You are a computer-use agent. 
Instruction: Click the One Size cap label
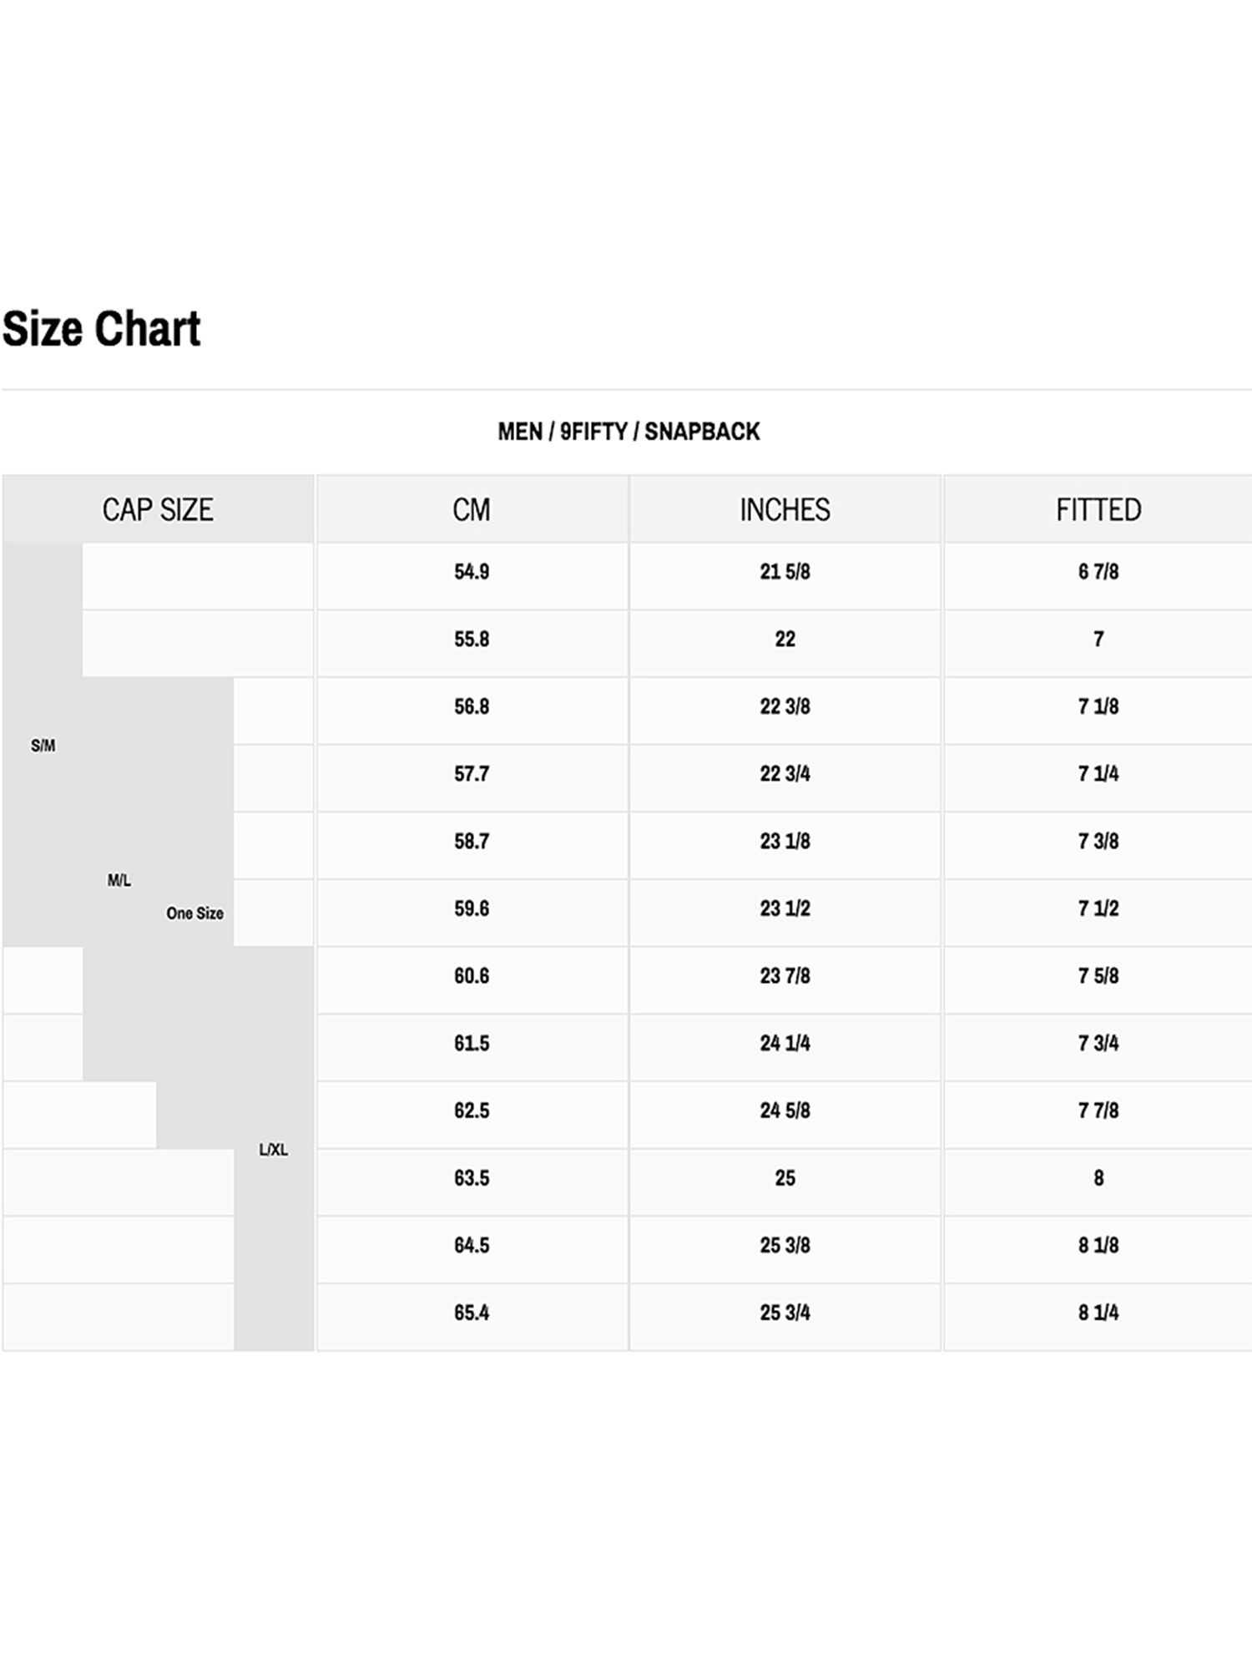(x=194, y=913)
